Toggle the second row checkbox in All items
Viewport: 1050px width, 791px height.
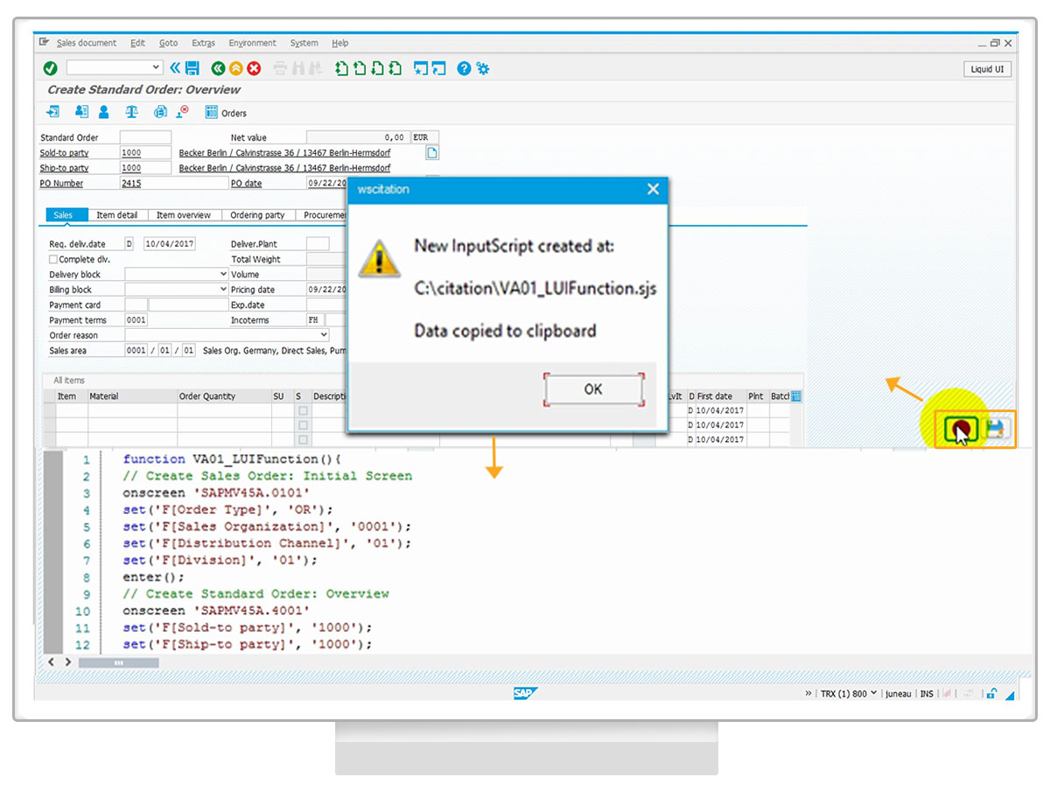pyautogui.click(x=303, y=425)
